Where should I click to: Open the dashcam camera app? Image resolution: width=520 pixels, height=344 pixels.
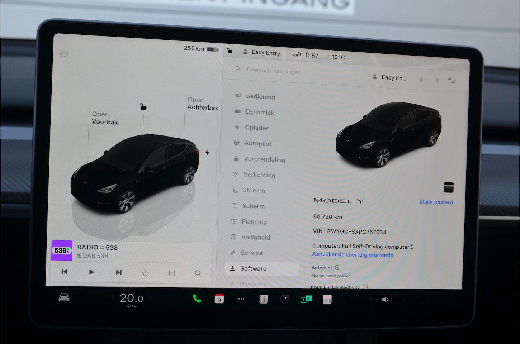click(x=285, y=299)
